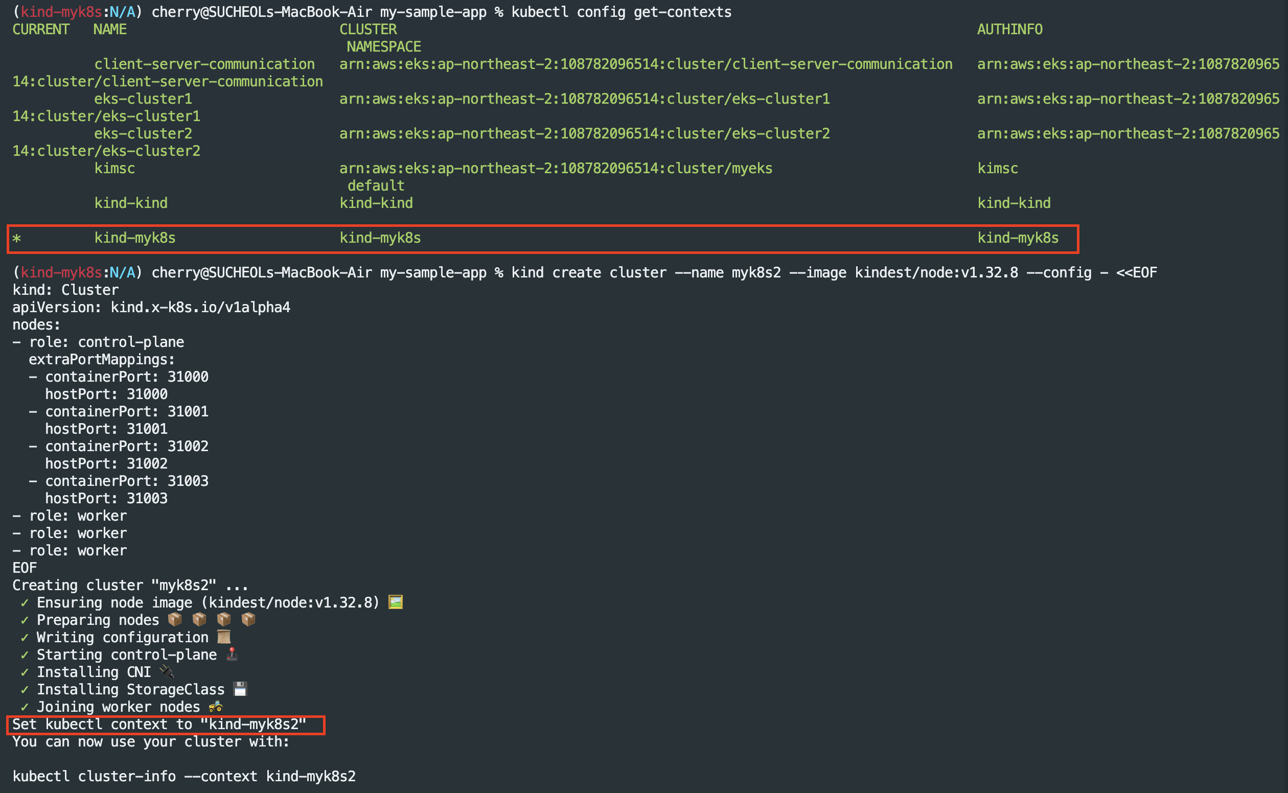
Task: Click the AUTHINFO column header
Action: click(x=1009, y=29)
